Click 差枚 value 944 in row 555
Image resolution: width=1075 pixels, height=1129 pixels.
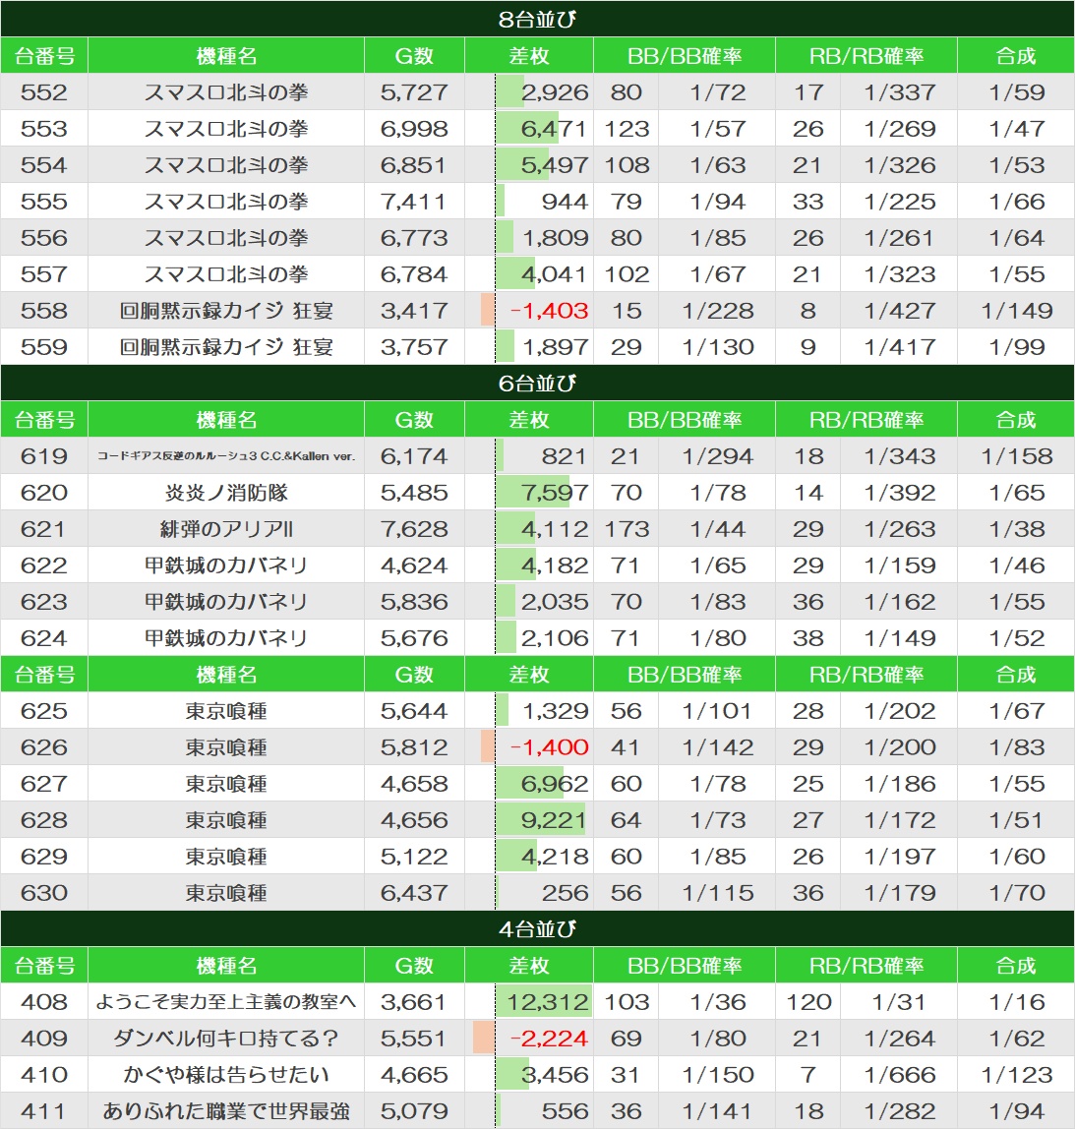(565, 202)
